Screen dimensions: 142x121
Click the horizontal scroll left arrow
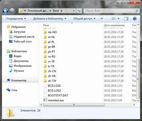point(41,105)
